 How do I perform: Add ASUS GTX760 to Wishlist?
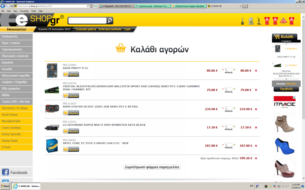(71, 112)
